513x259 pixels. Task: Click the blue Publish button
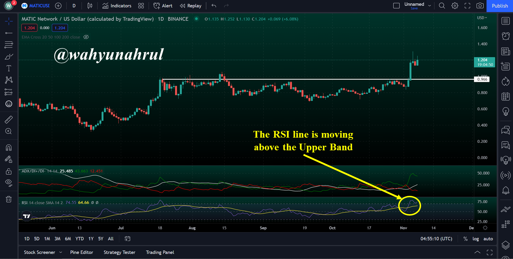pos(500,6)
